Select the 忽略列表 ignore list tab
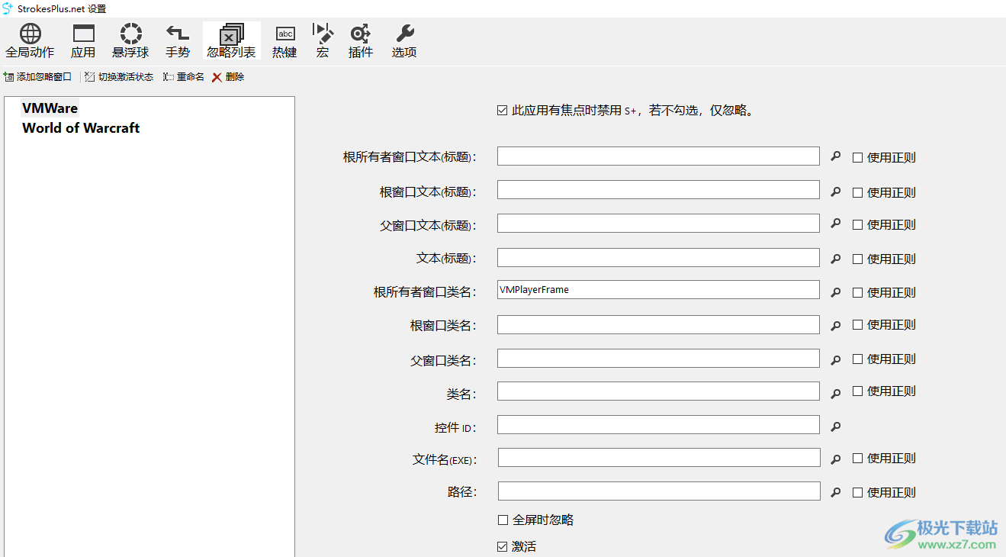 pyautogui.click(x=231, y=41)
